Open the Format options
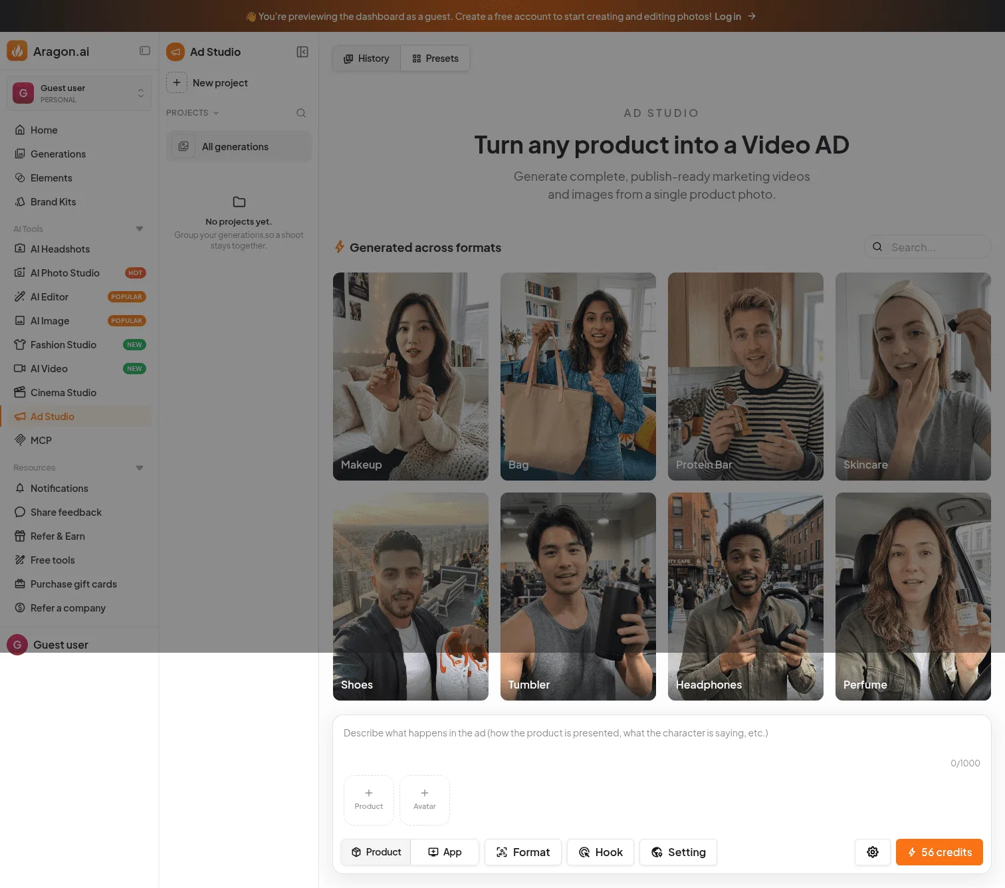The height and width of the screenshot is (888, 1005). coord(523,852)
